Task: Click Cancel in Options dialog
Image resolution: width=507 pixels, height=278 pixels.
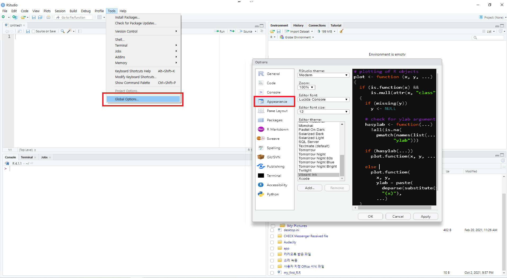Action: coord(398,217)
